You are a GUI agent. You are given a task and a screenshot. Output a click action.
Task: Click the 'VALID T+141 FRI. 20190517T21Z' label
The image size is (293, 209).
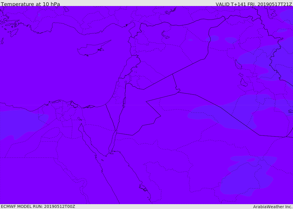(x=254, y=4)
